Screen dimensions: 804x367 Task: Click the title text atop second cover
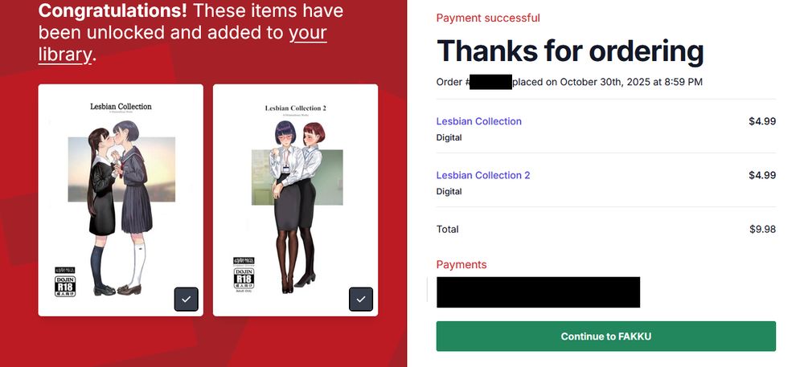pyautogui.click(x=295, y=108)
